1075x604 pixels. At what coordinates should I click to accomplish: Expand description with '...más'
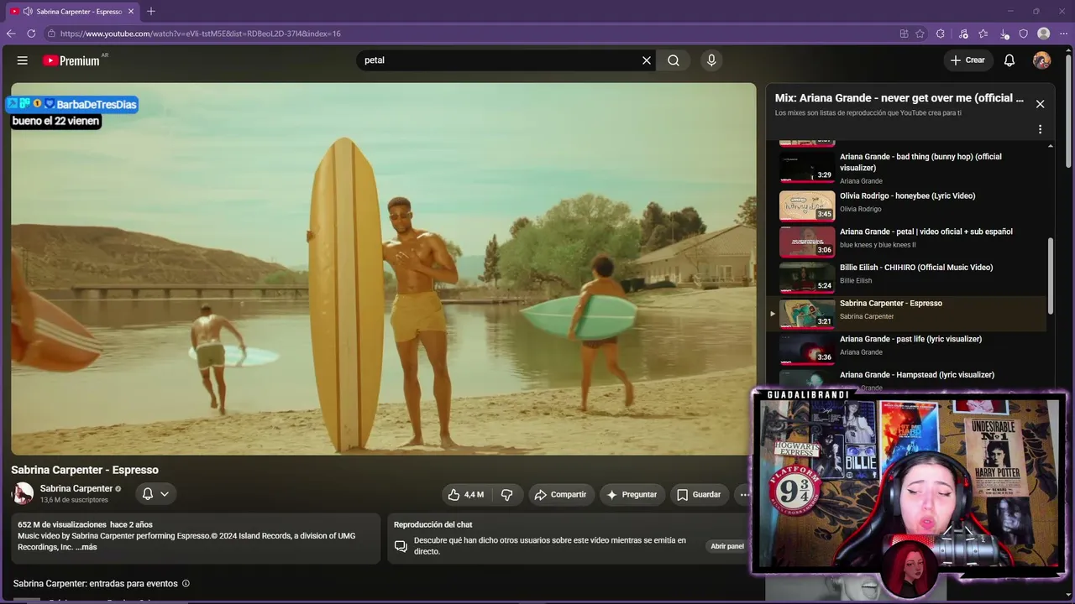87,547
